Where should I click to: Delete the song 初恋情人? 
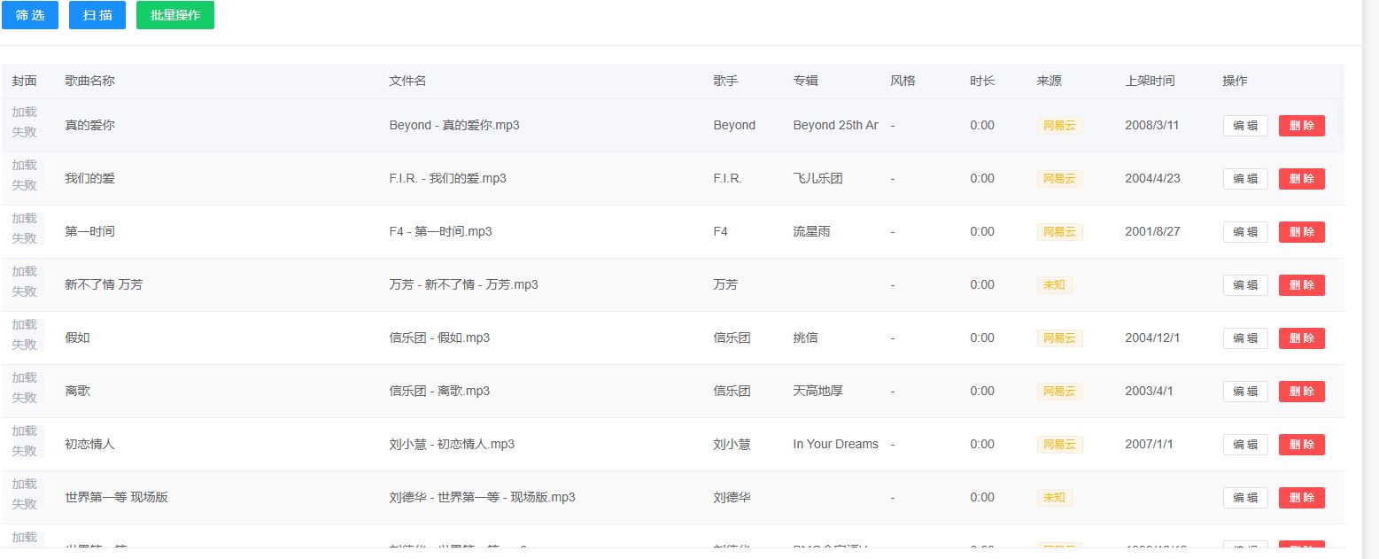point(1302,445)
